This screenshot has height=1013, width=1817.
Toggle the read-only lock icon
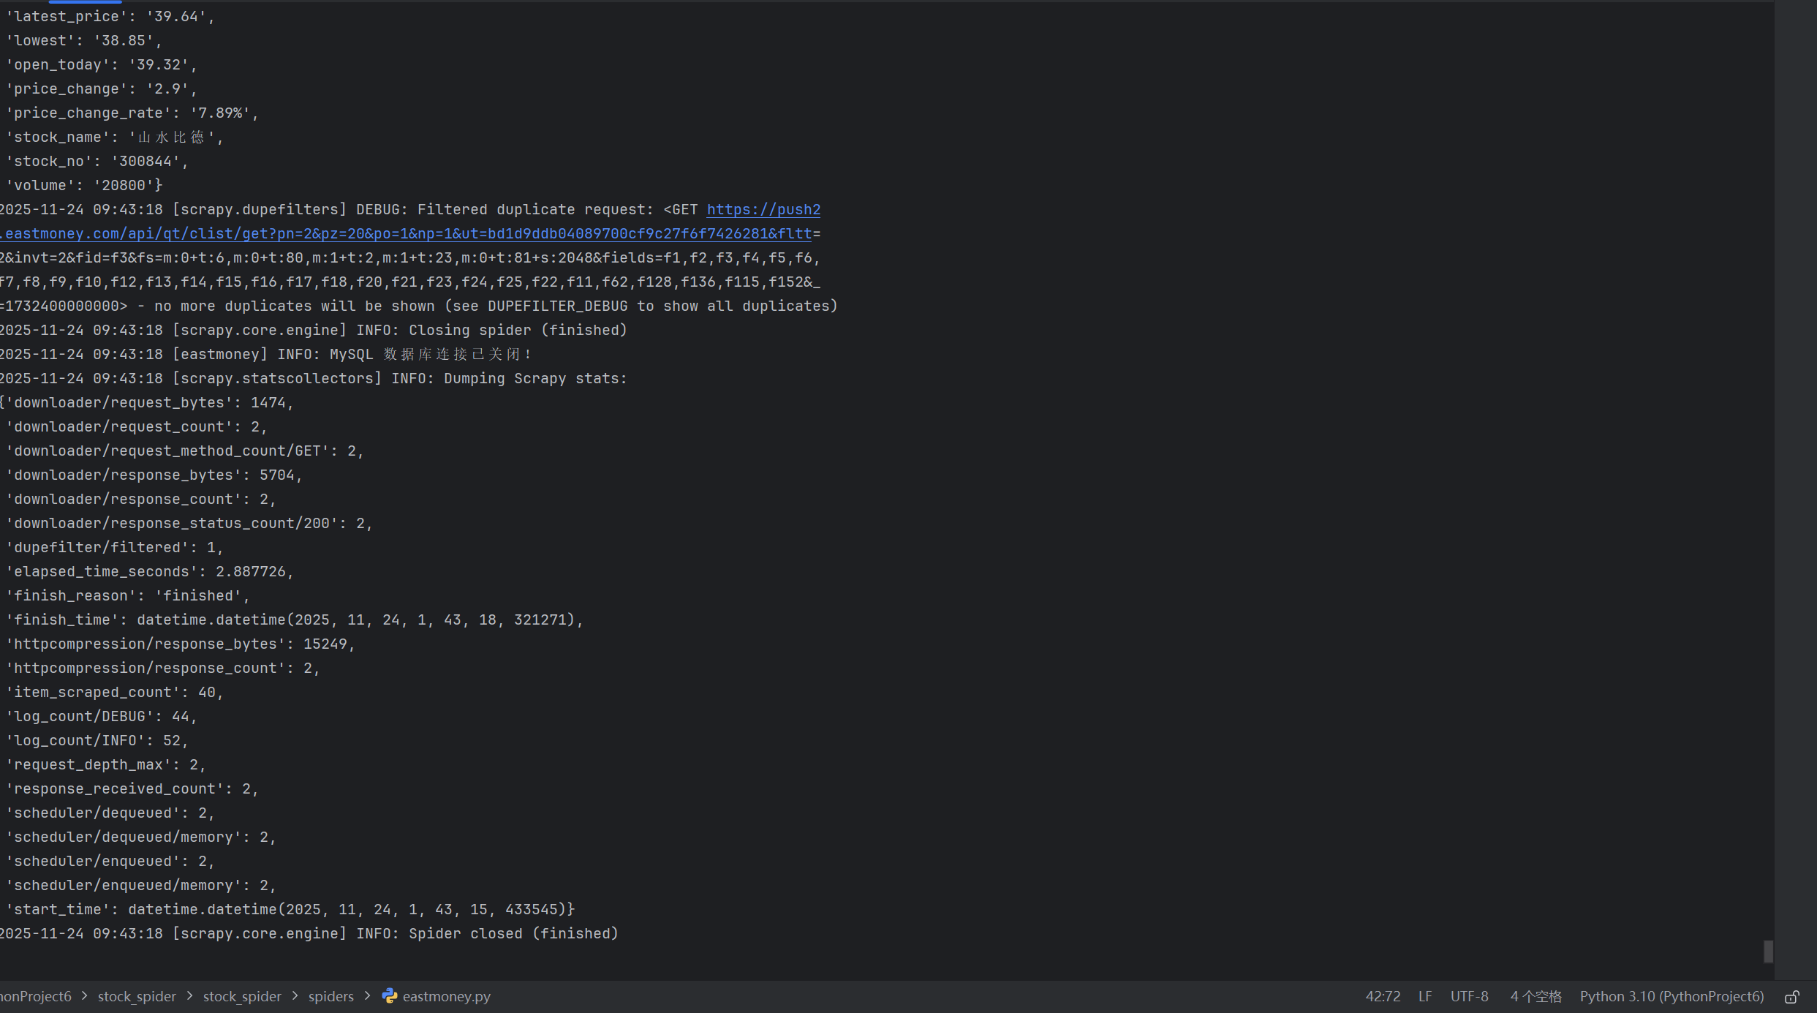[x=1791, y=997]
